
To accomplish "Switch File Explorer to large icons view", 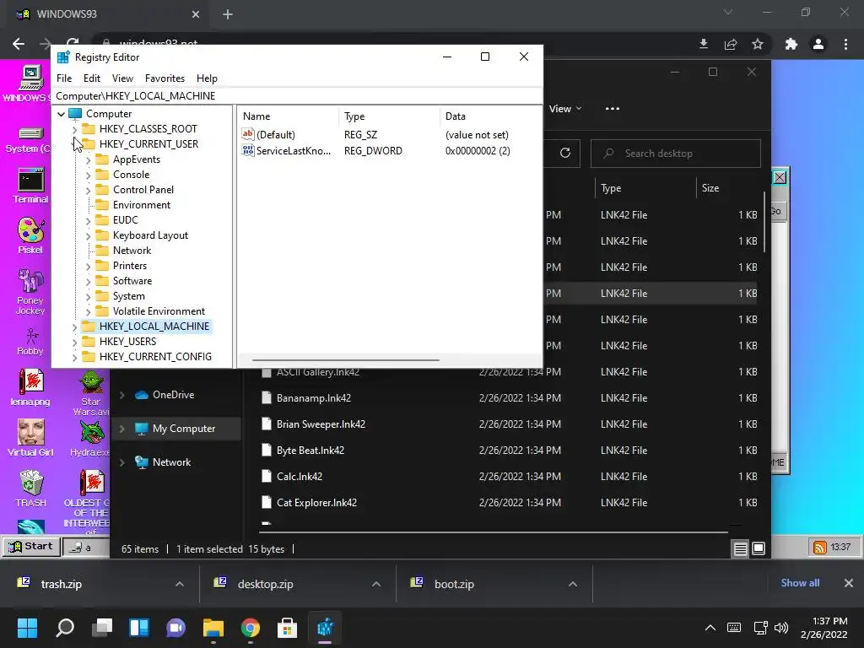I will pos(759,548).
